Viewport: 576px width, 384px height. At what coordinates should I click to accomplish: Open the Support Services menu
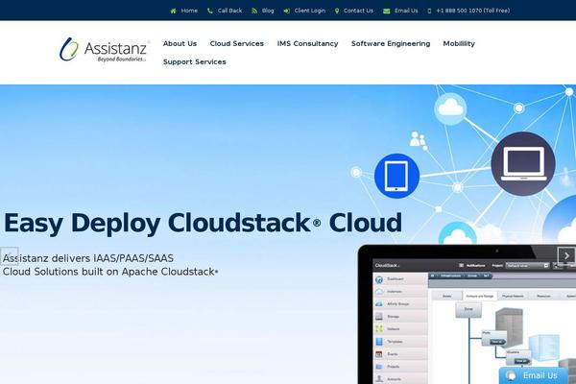(195, 61)
